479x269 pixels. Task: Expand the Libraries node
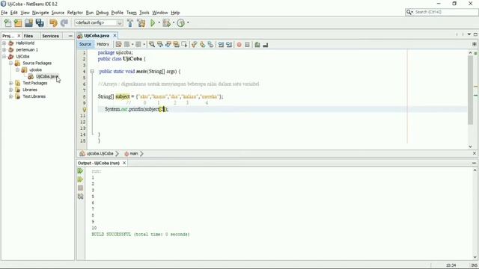point(11,90)
